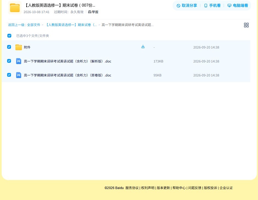The image size is (258, 200).
Task: Navigate to 全部文件 breadcrumb
Action: (x=33, y=25)
